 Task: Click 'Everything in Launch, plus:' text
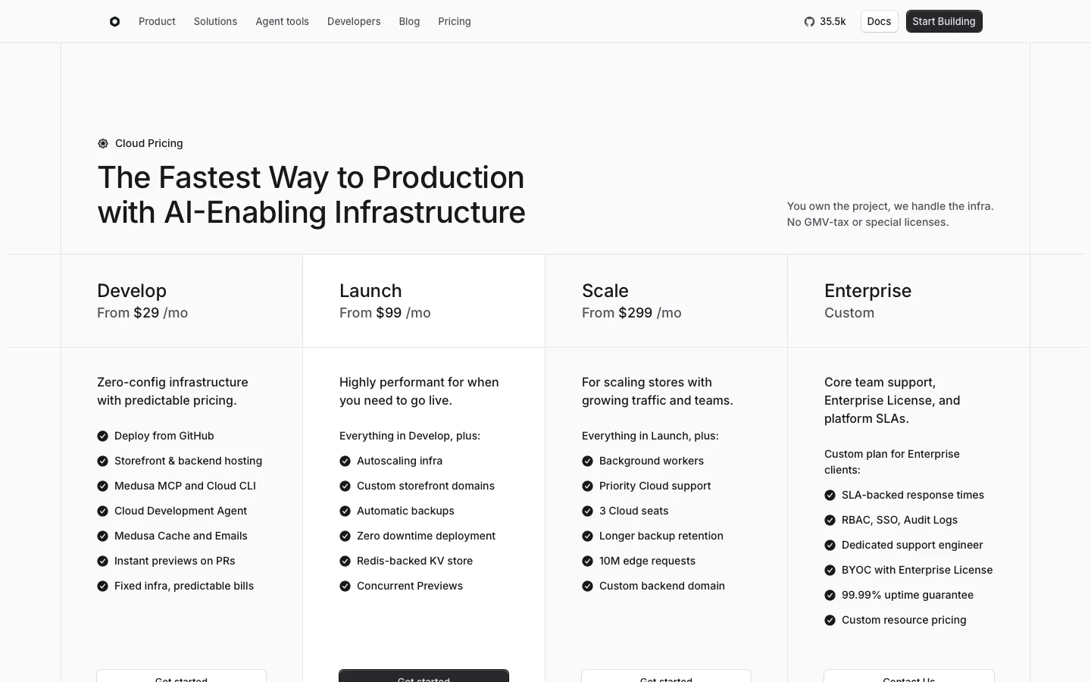650,436
